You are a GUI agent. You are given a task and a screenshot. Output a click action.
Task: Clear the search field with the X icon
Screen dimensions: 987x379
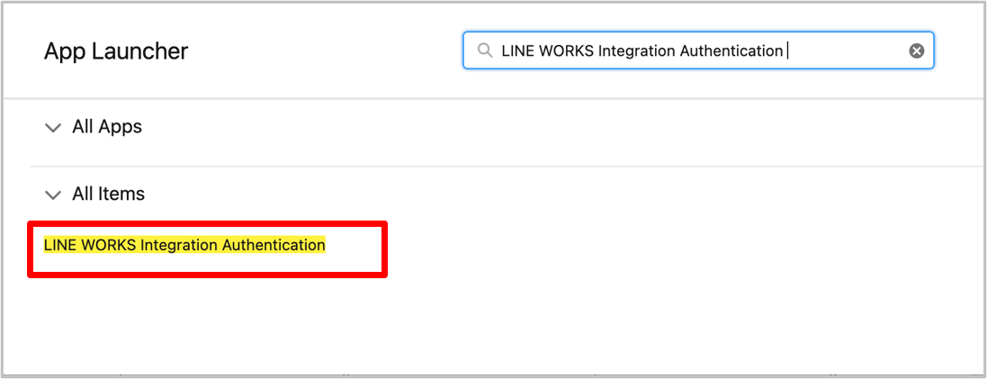tap(916, 51)
